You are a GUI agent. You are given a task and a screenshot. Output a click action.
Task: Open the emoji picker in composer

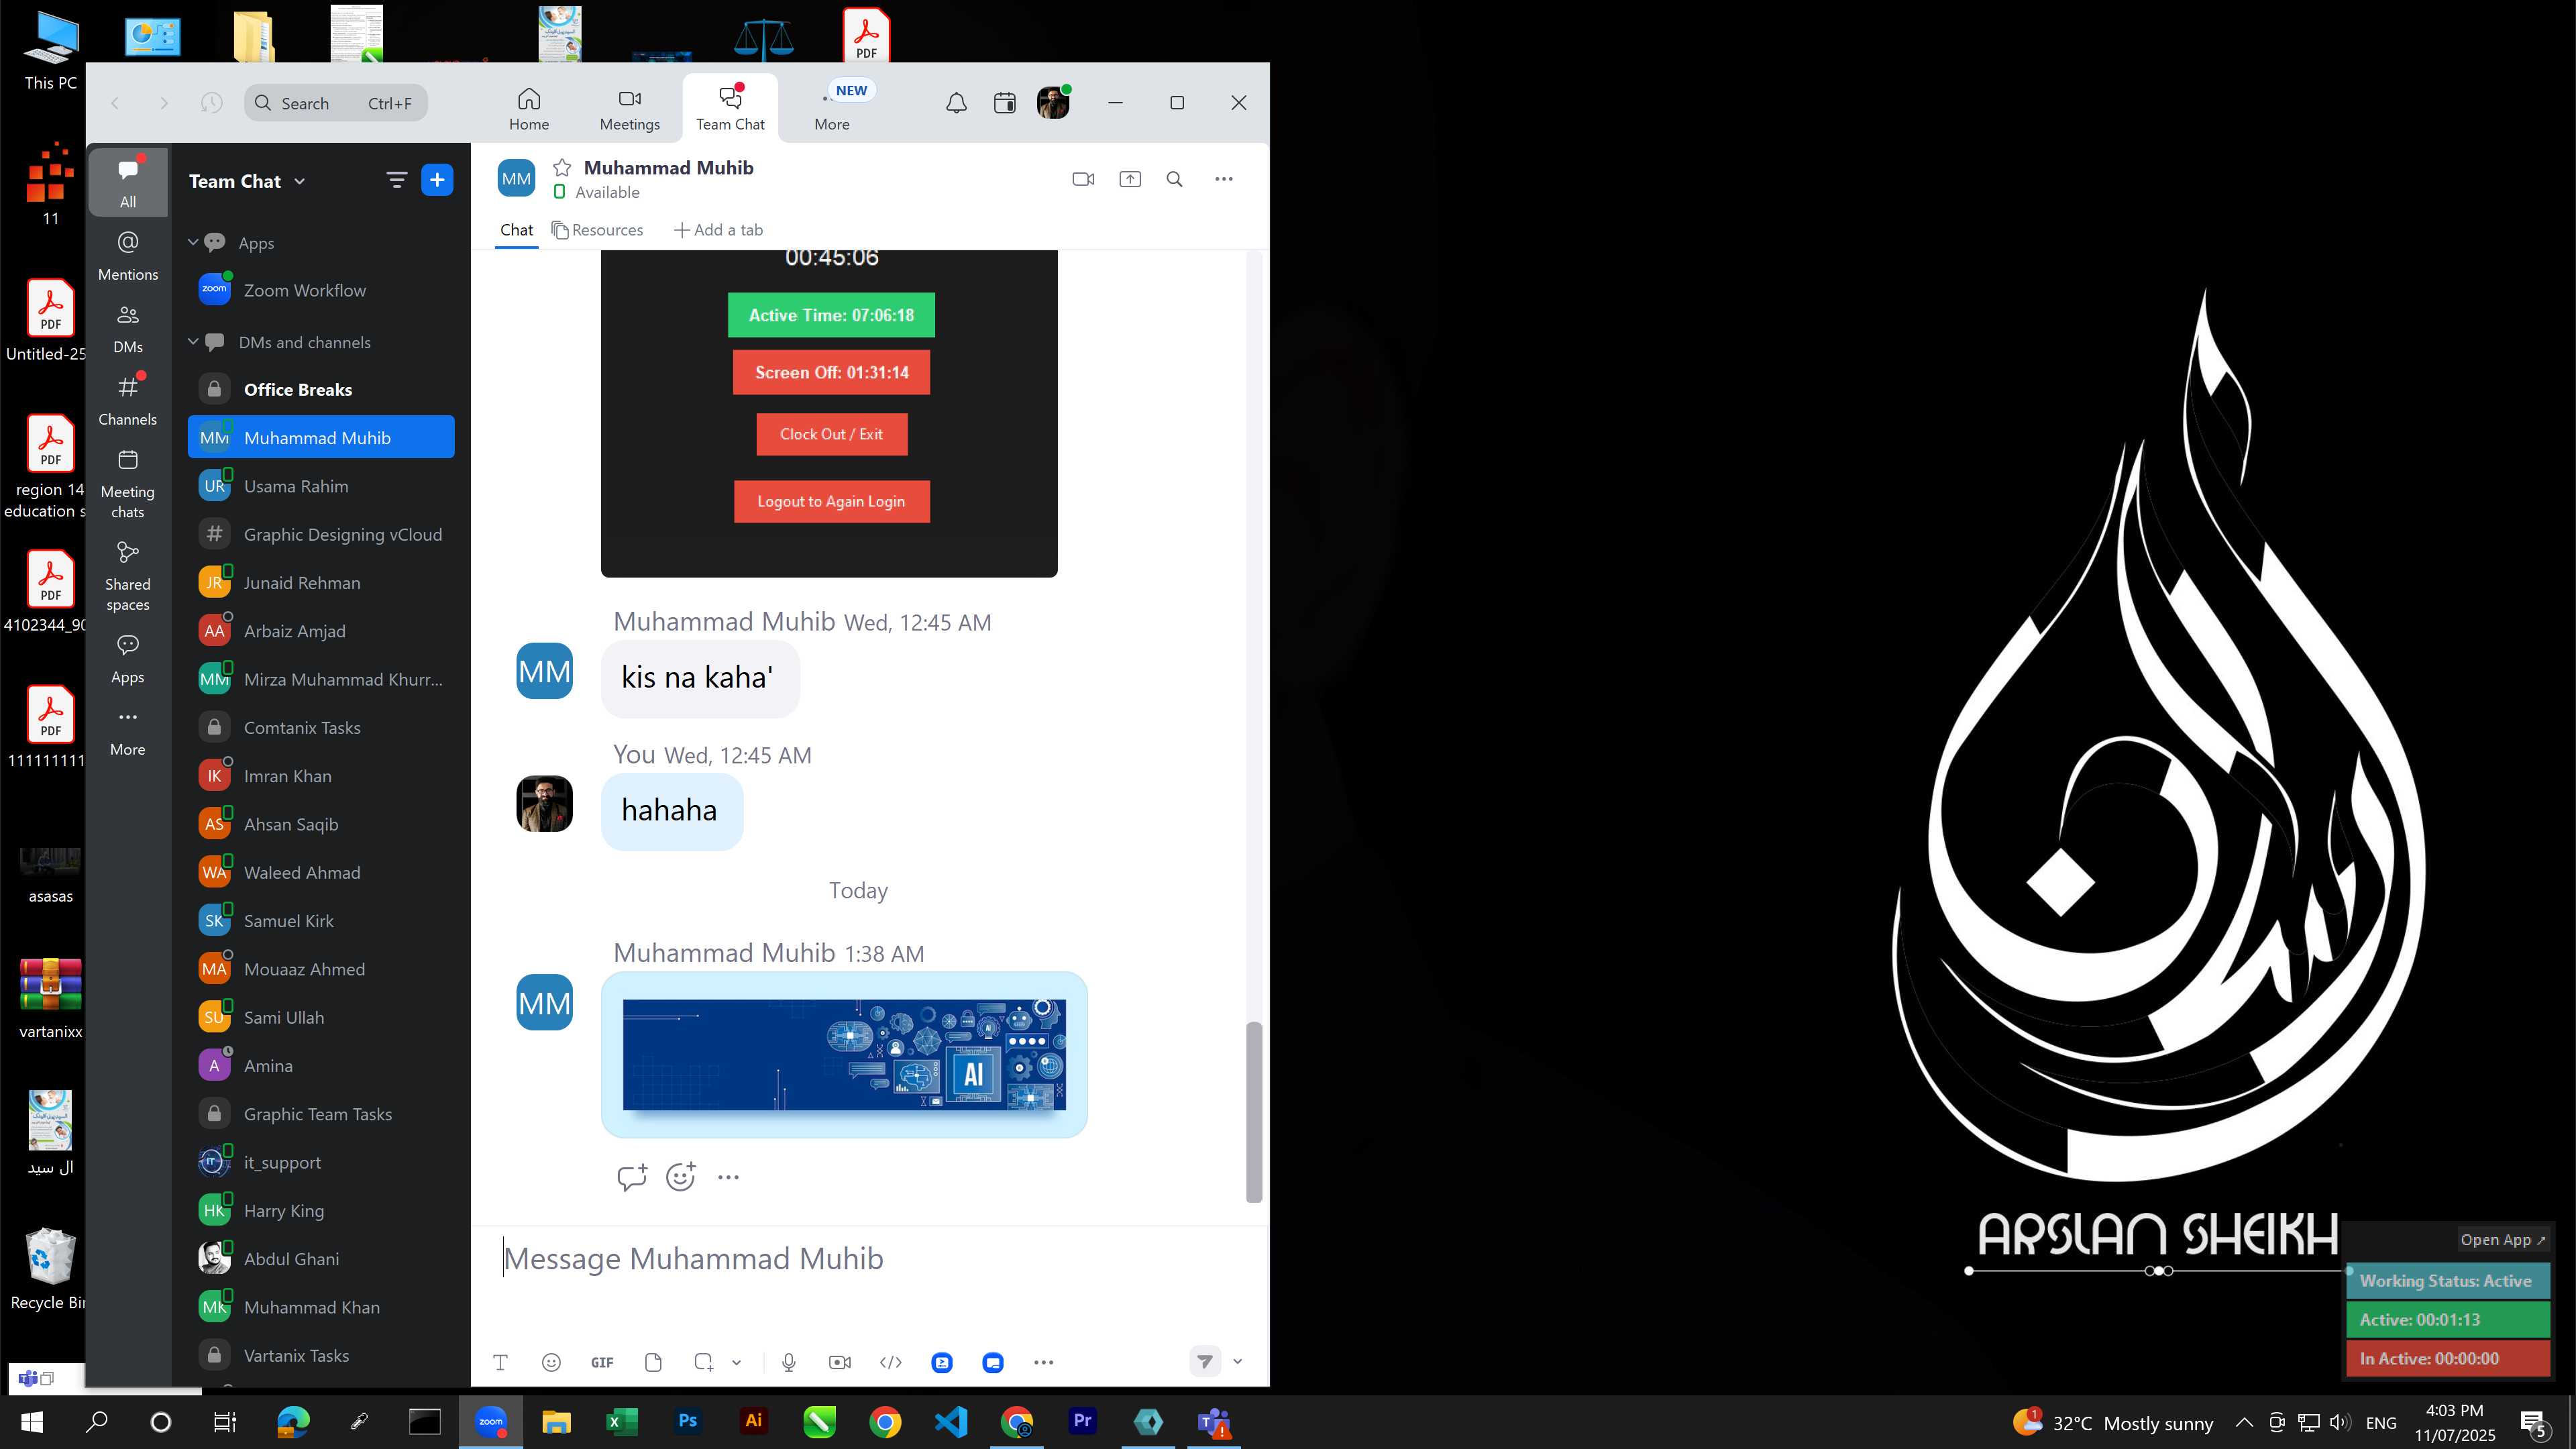click(551, 1362)
